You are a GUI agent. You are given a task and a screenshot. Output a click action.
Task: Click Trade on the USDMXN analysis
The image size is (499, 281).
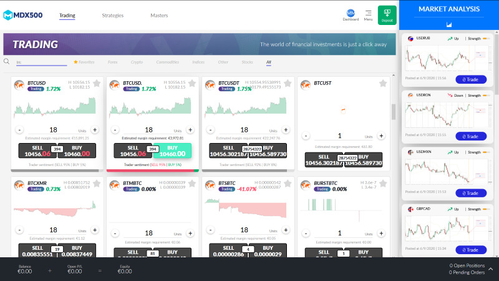pyautogui.click(x=471, y=193)
